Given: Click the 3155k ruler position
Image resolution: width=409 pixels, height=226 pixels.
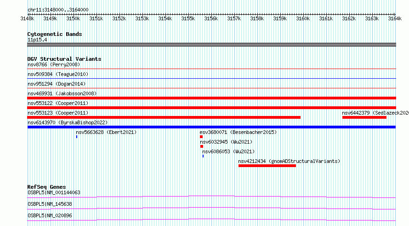Looking at the screenshot, I should pyautogui.click(x=188, y=18).
